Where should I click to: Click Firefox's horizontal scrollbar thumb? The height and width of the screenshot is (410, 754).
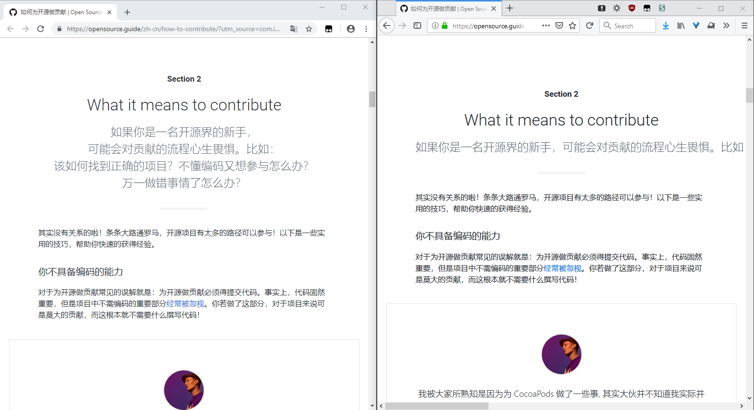(x=437, y=406)
